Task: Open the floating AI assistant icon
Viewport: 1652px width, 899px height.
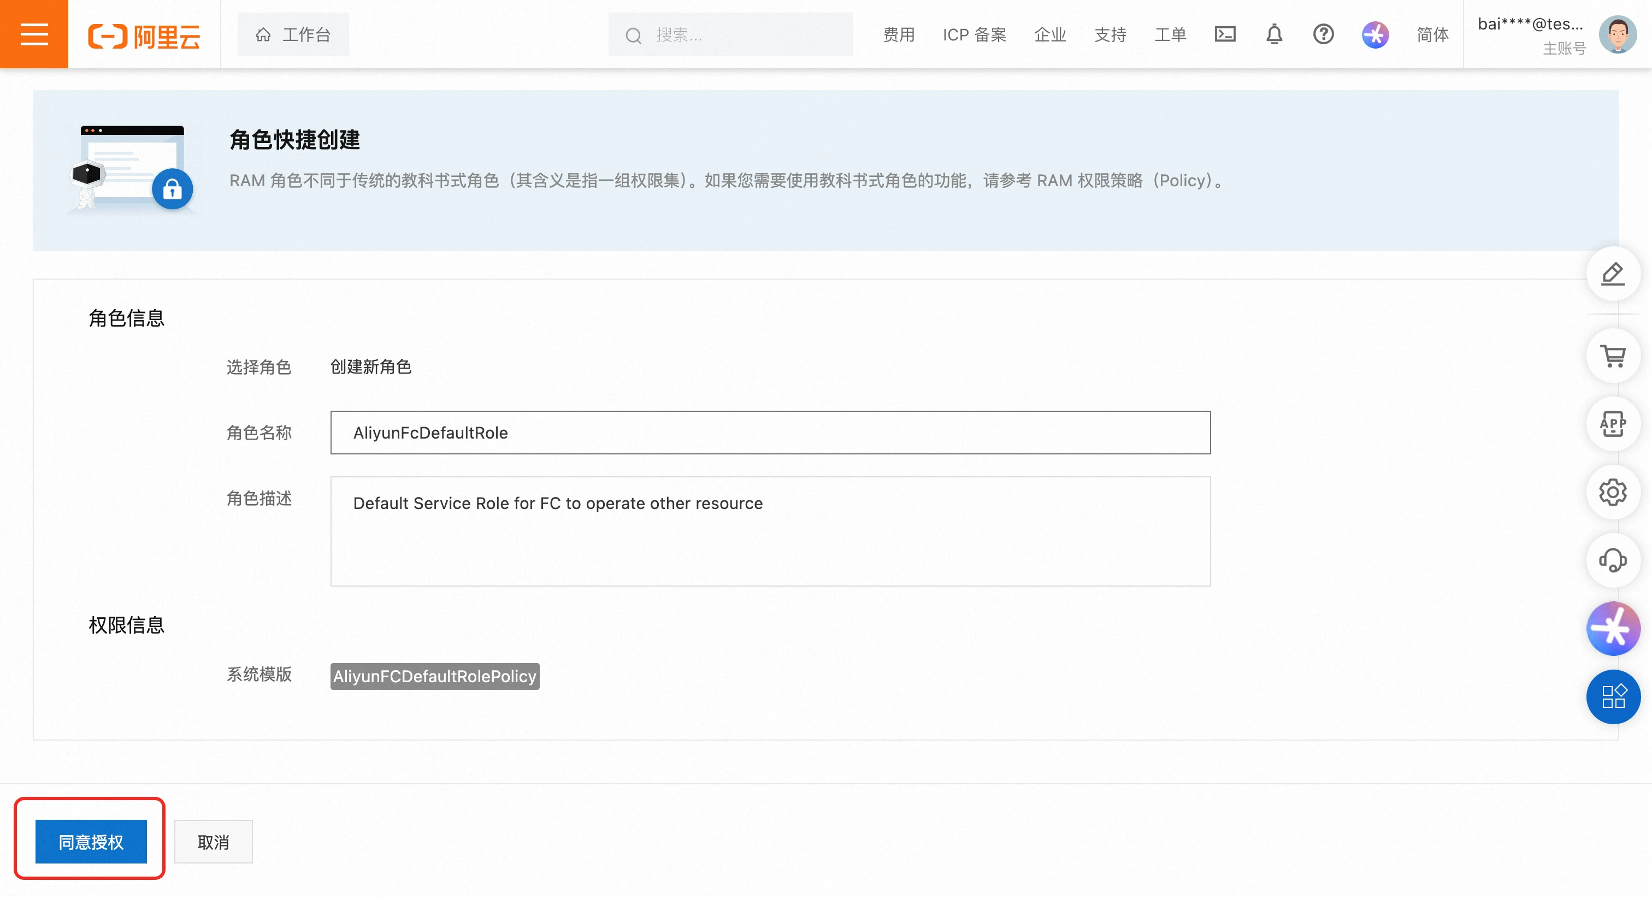Action: pos(1613,629)
